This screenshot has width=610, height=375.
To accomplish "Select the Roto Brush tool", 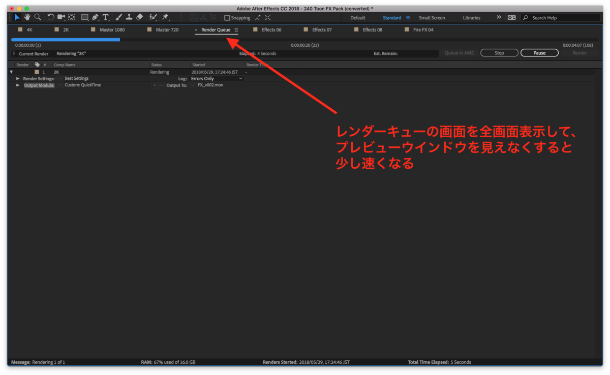I will (152, 17).
